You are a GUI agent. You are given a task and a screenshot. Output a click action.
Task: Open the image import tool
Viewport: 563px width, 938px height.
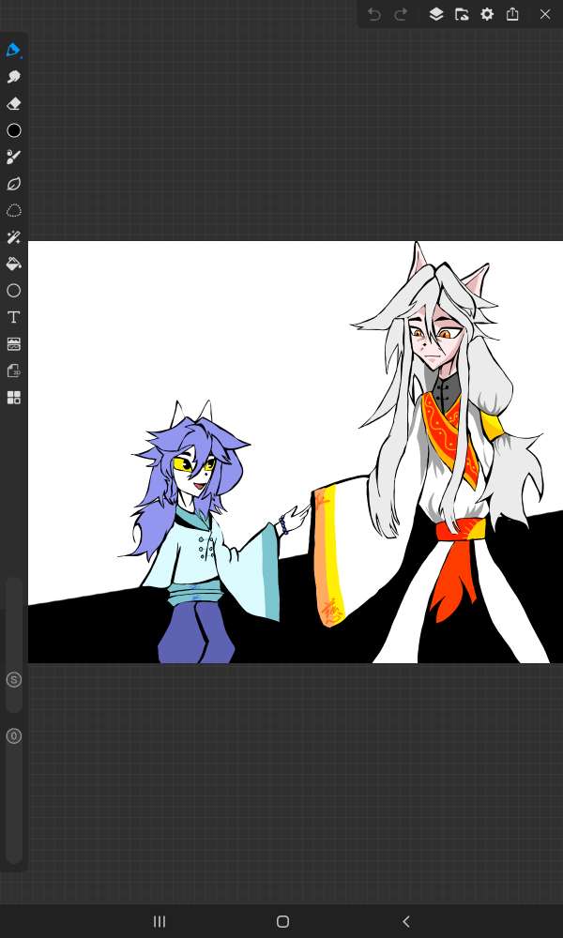click(x=13, y=344)
